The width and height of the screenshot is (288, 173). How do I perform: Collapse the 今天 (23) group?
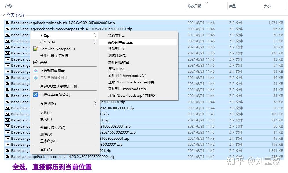(x=3, y=15)
